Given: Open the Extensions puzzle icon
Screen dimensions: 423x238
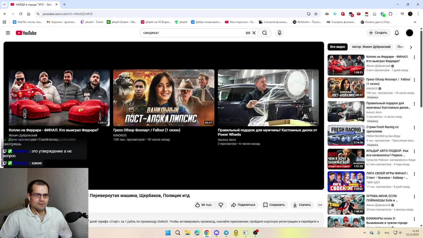Looking at the screenshot, I should tap(391, 14).
